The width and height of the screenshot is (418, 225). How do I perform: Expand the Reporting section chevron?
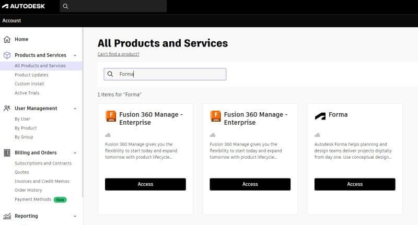[x=75, y=216]
